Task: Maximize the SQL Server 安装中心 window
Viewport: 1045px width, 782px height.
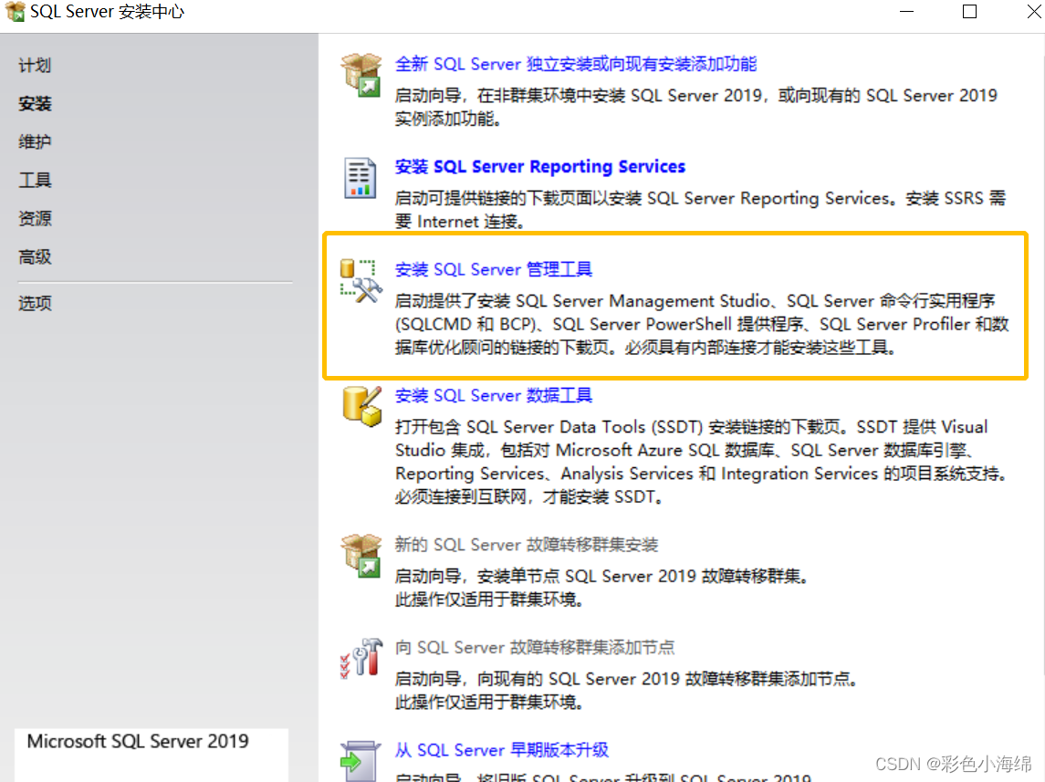Action: tap(969, 11)
